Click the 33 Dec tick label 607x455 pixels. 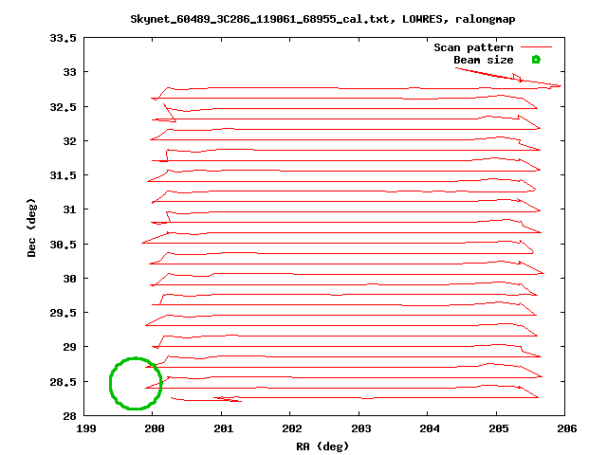click(69, 72)
